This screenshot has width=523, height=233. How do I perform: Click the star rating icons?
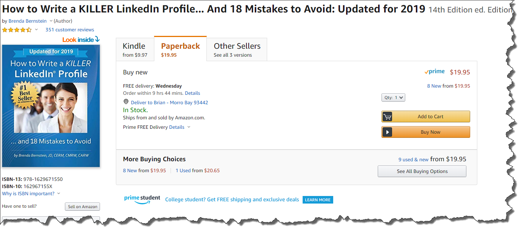(17, 30)
